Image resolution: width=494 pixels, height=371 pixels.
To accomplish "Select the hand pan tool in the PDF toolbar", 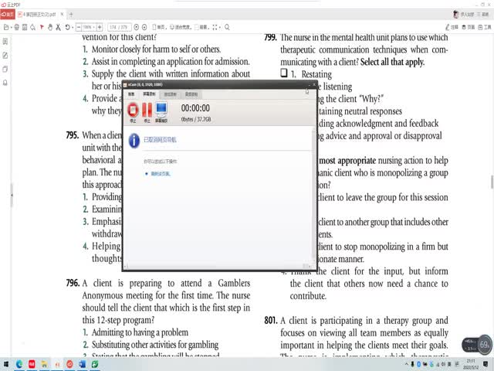I will pyautogui.click(x=50, y=26).
